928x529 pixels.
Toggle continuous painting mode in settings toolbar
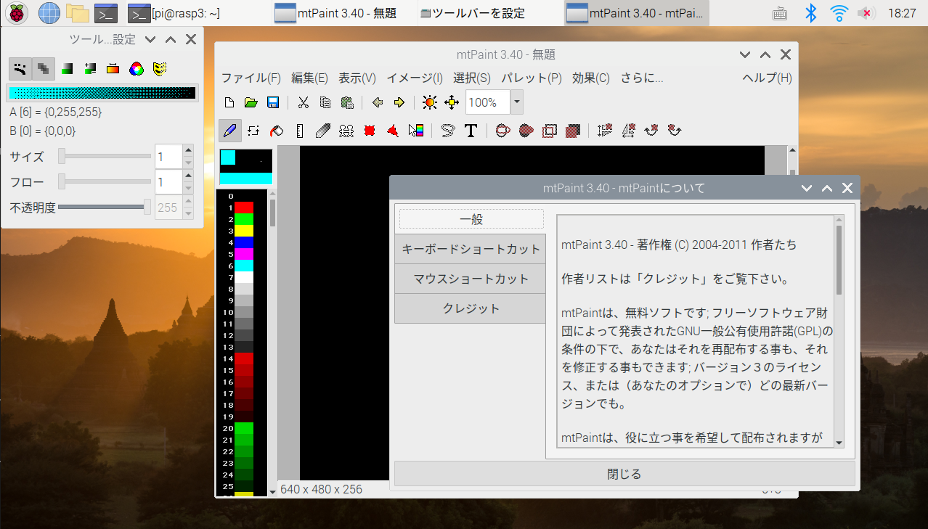[x=20, y=68]
